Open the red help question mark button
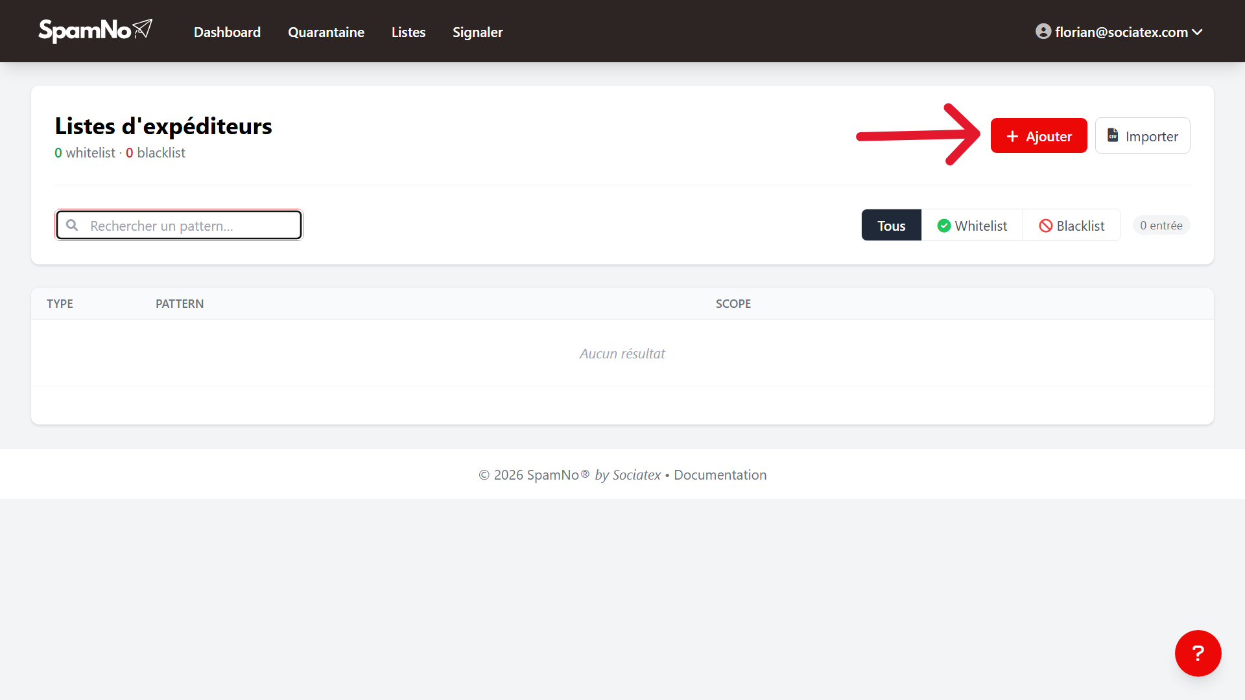Viewport: 1245px width, 700px height. click(1198, 653)
